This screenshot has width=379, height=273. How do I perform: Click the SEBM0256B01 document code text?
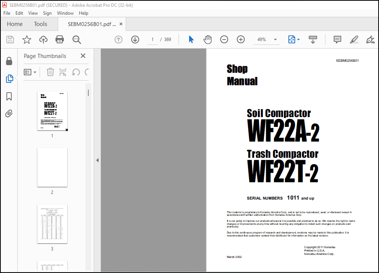(347, 61)
